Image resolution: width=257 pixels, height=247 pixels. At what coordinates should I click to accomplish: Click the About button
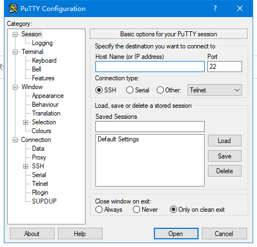coord(32,234)
